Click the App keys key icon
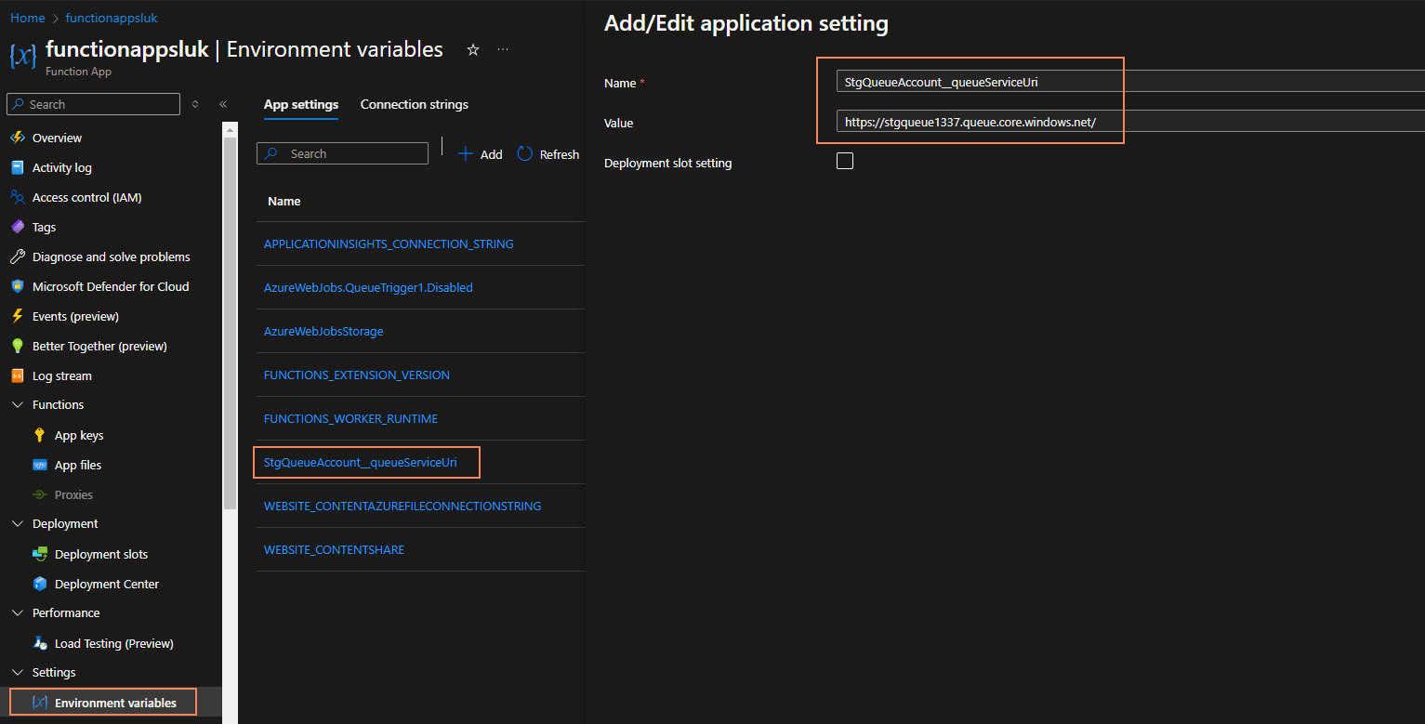Viewport: 1425px width, 724px height. click(x=39, y=435)
